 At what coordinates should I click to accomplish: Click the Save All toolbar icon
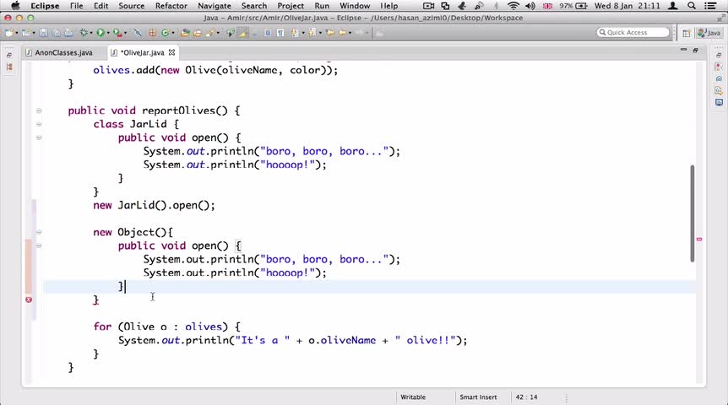tap(57, 33)
